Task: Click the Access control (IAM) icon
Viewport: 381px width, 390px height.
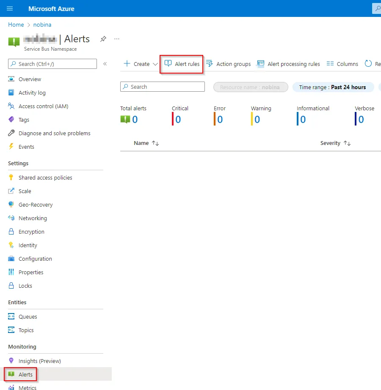Action: pos(11,106)
